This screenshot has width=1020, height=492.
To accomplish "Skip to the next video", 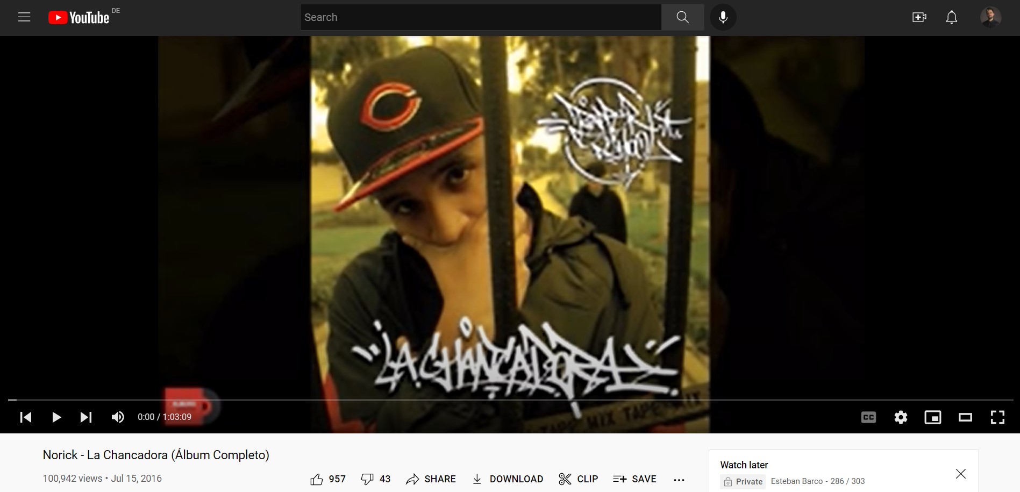I will coord(86,417).
